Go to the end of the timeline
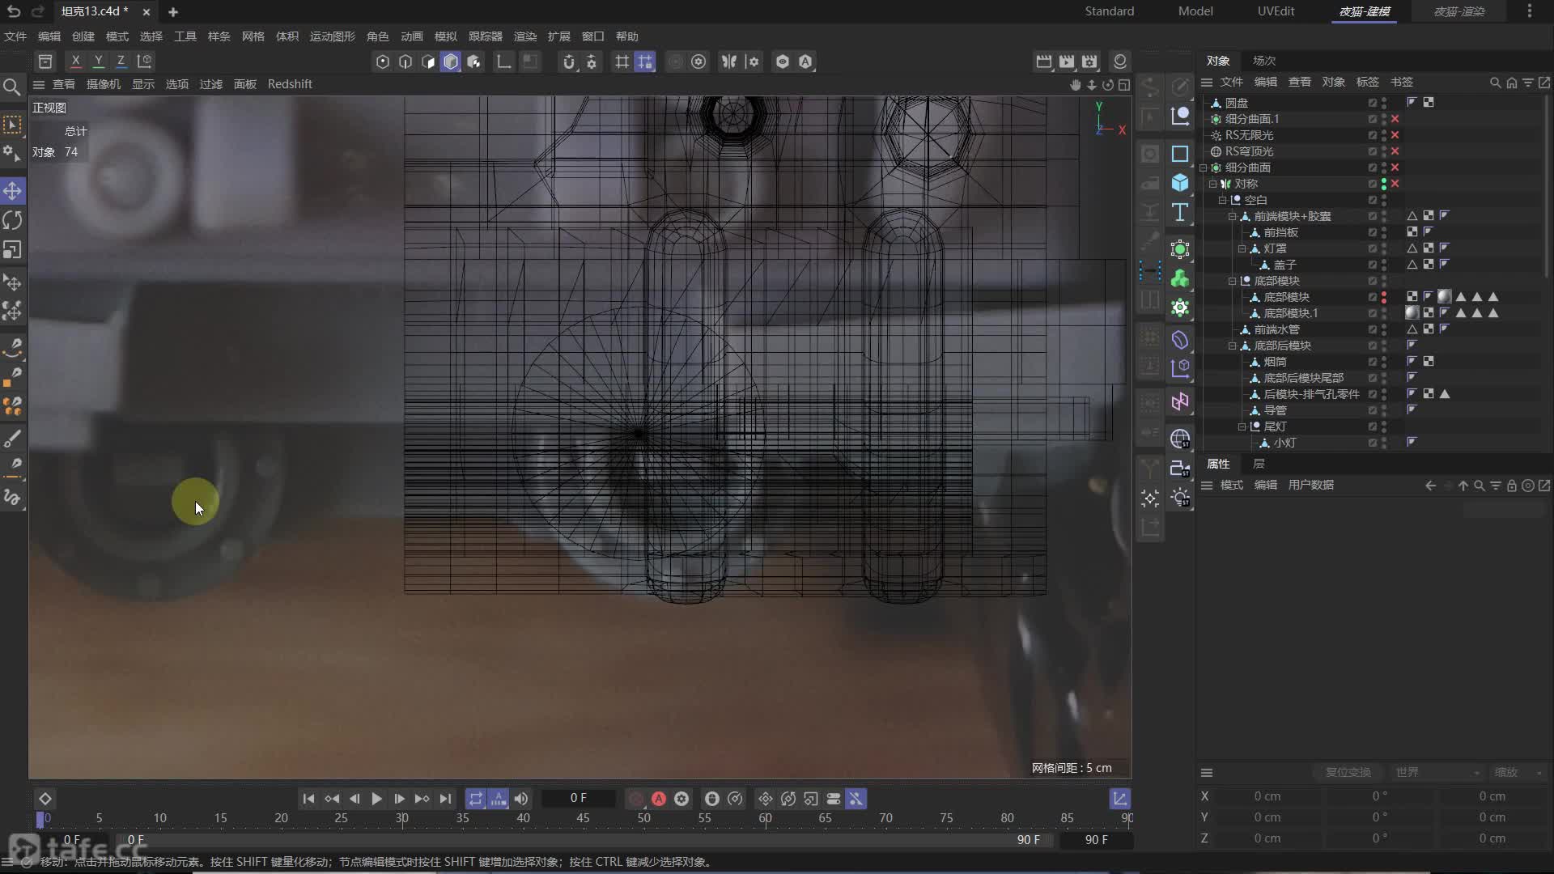The image size is (1554, 874). coord(445,799)
